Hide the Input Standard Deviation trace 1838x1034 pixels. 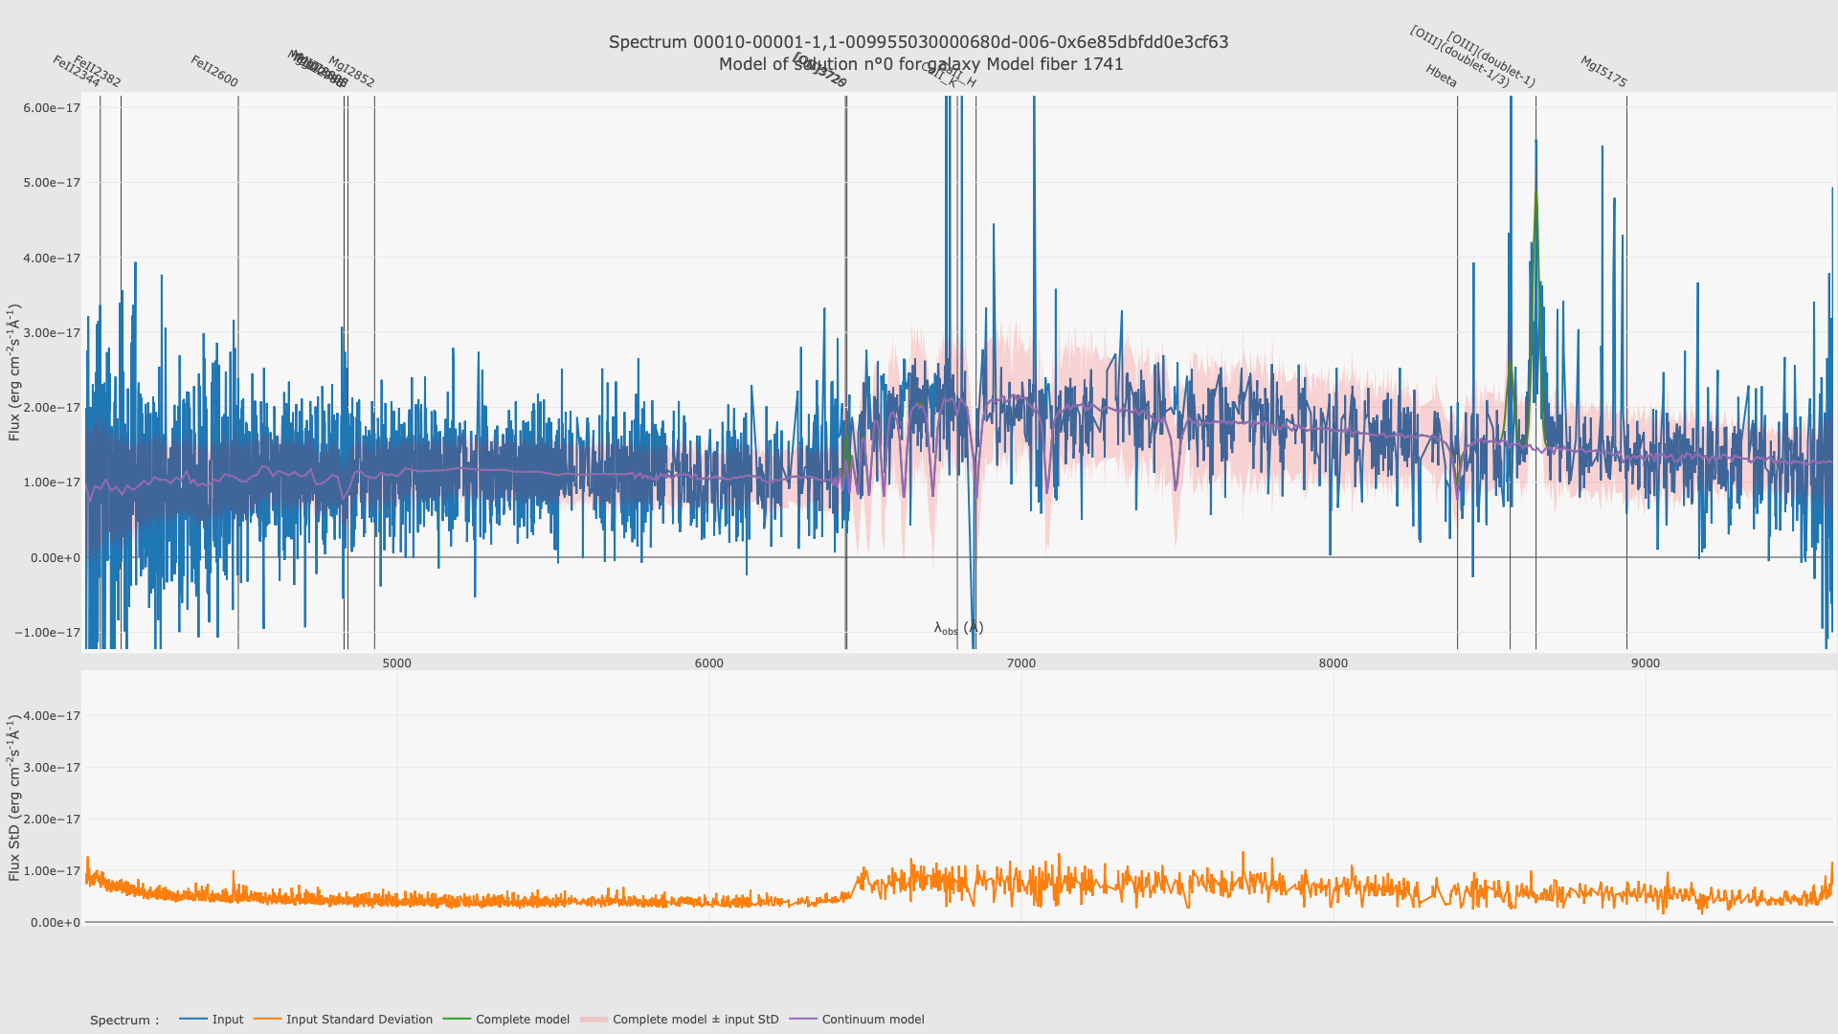[359, 1020]
